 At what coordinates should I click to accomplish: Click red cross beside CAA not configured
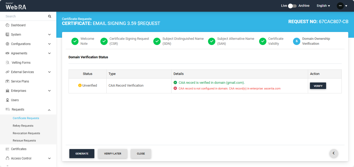click(x=175, y=88)
